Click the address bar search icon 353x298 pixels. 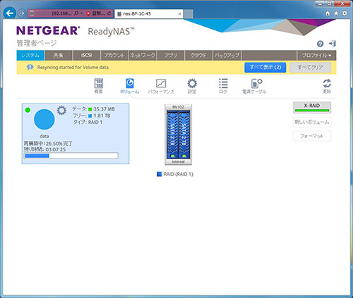76,13
